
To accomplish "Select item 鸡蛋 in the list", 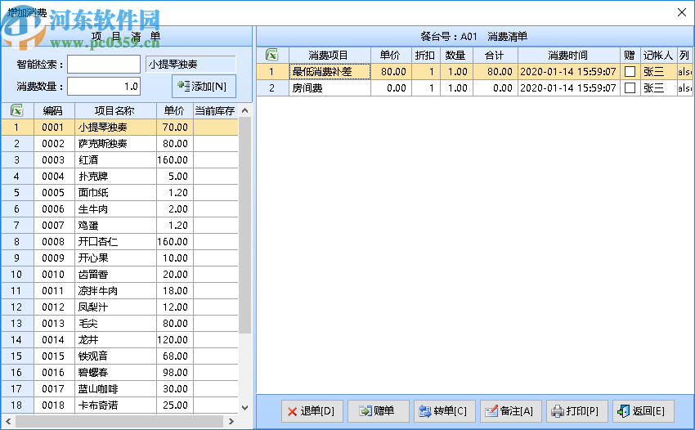I will 115,226.
